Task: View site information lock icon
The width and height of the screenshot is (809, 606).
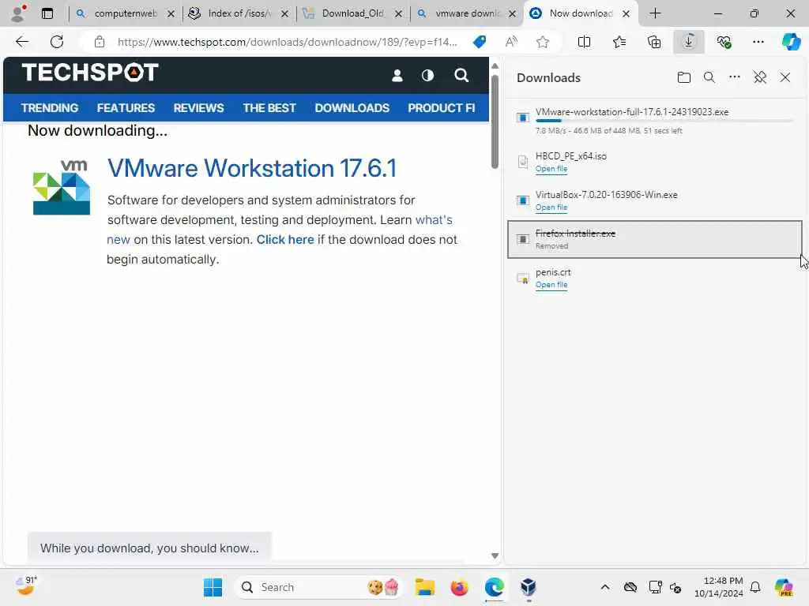Action: click(100, 42)
